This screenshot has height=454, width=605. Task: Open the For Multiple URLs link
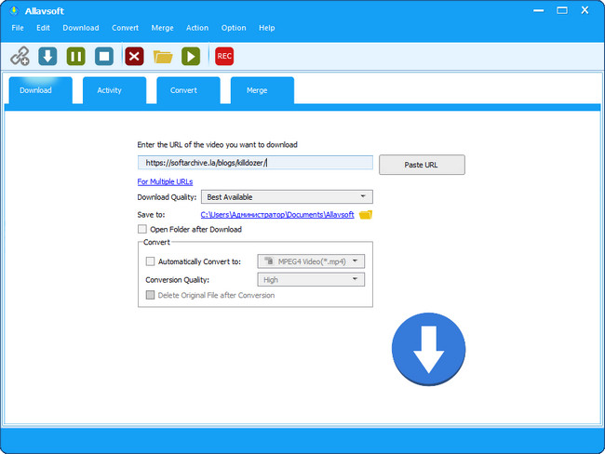click(x=165, y=181)
